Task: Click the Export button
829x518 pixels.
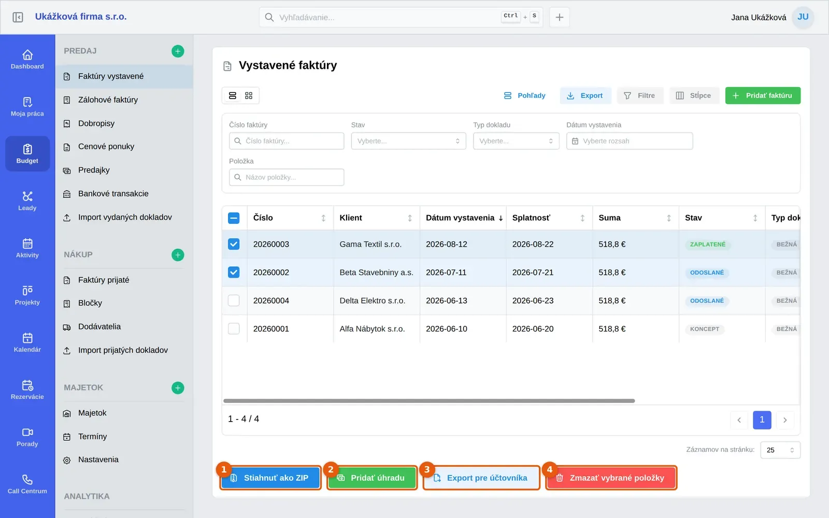Action: 585,96
